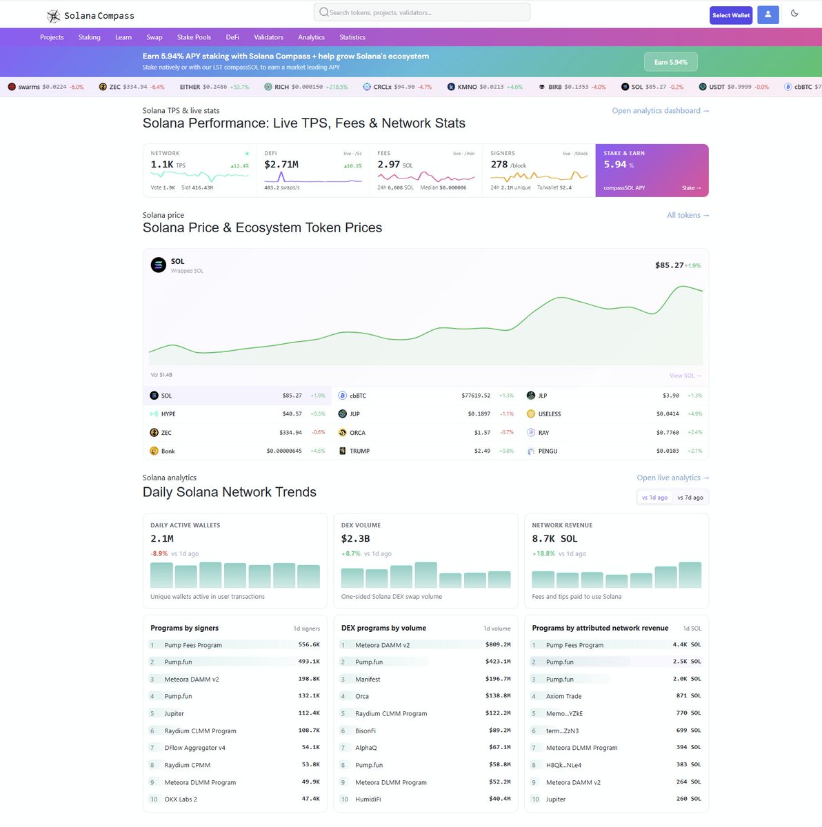Open the Staking menu
Viewport: 822px width, 827px height.
[x=90, y=37]
